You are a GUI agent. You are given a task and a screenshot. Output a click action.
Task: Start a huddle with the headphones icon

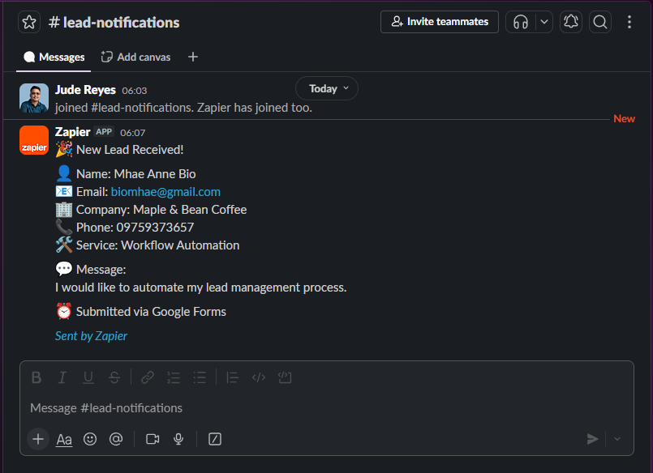pos(521,22)
